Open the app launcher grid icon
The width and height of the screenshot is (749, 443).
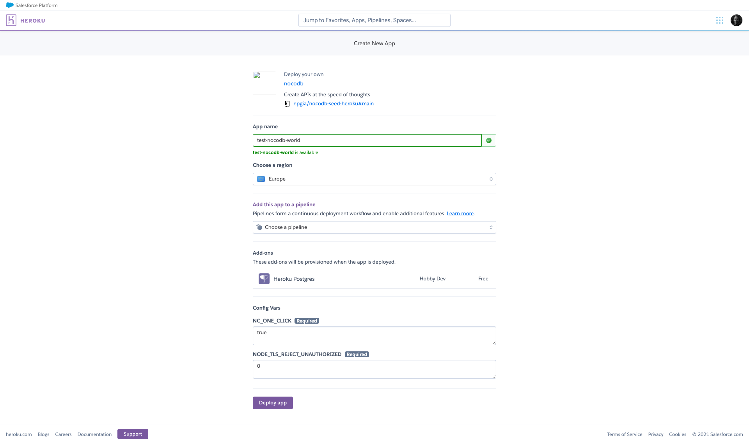pos(720,20)
